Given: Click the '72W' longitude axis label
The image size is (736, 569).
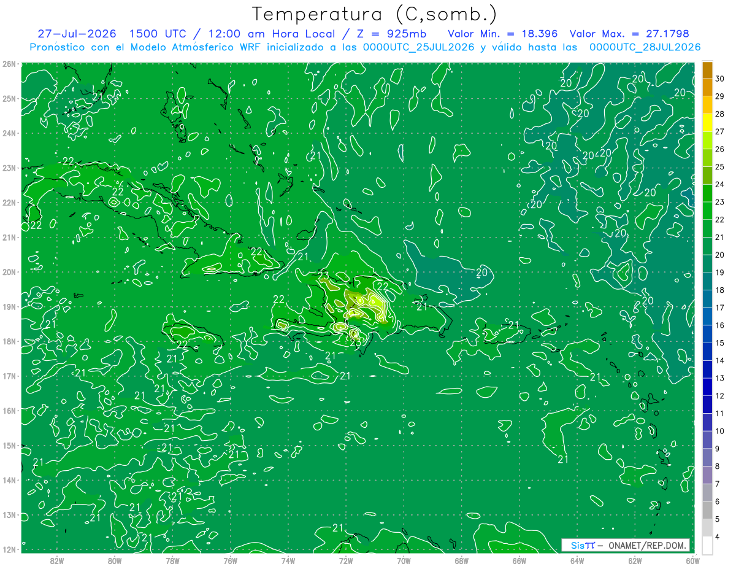Looking at the screenshot, I should (x=346, y=560).
